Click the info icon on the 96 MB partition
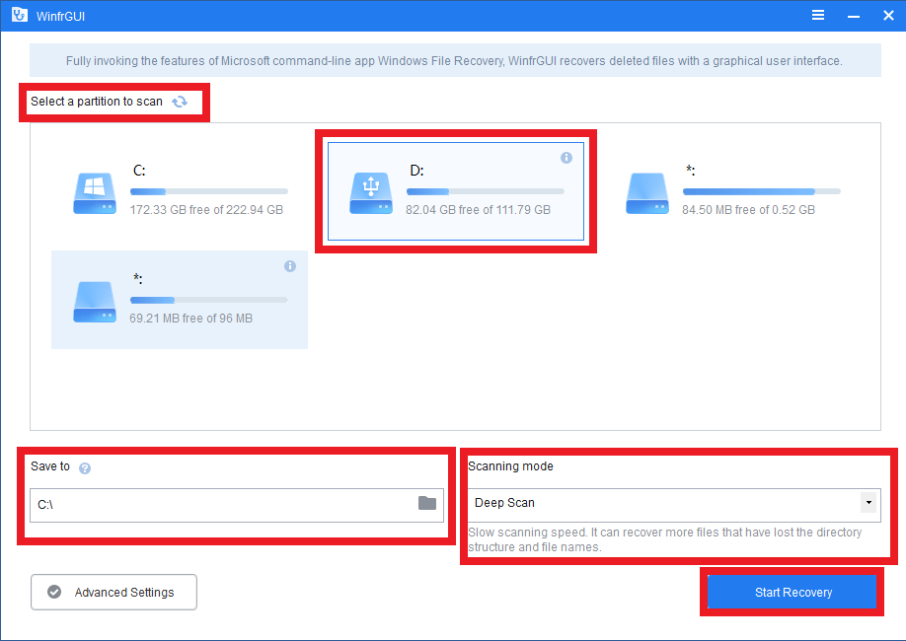This screenshot has height=641, width=906. pyautogui.click(x=289, y=266)
